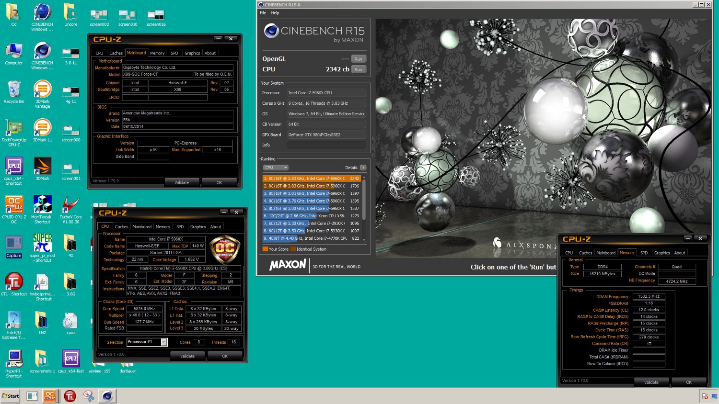Viewport: 719px width, 404px height.
Task: Open the super_pi_mod Shortcut icon
Action: pos(42,248)
